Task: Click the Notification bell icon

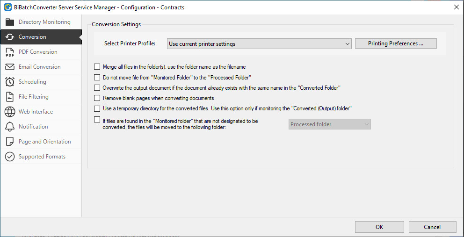Action: click(x=10, y=127)
